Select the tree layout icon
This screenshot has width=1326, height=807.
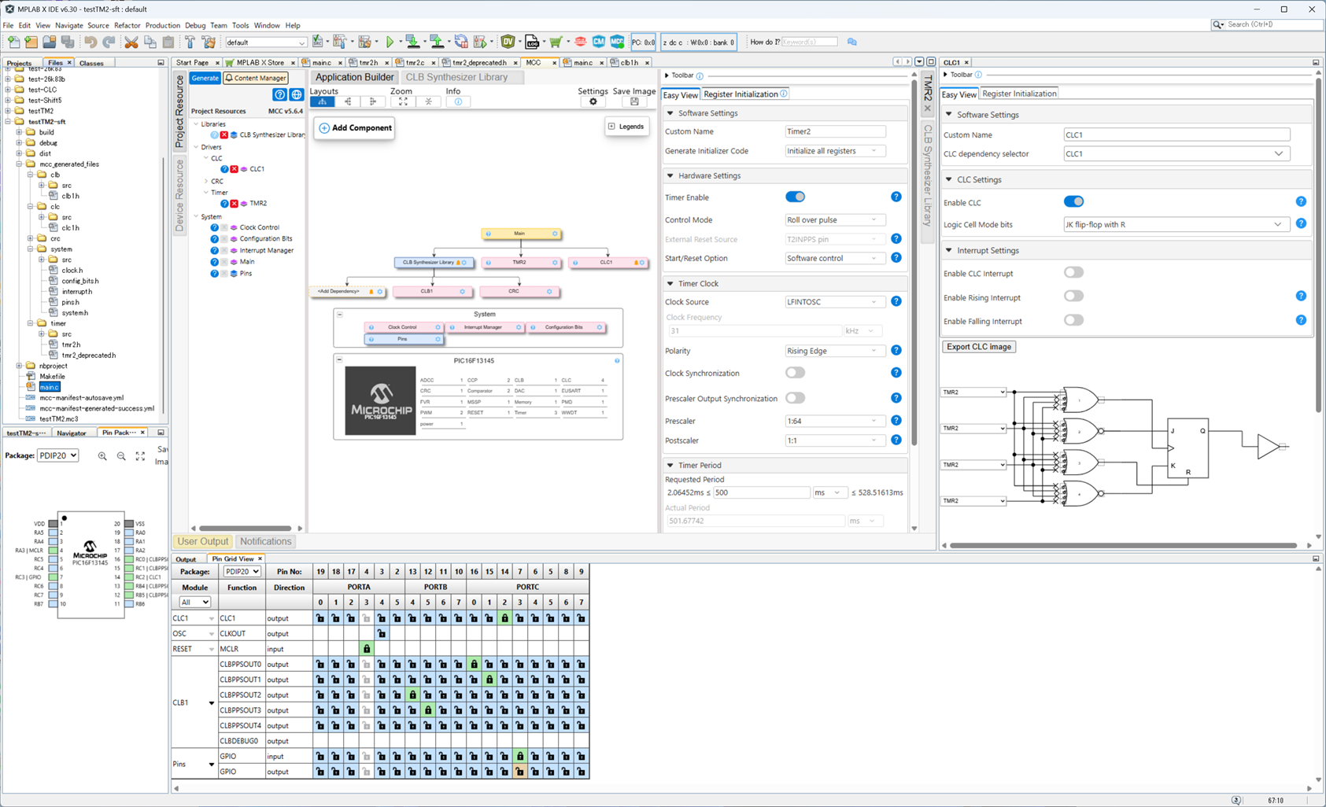tap(322, 101)
